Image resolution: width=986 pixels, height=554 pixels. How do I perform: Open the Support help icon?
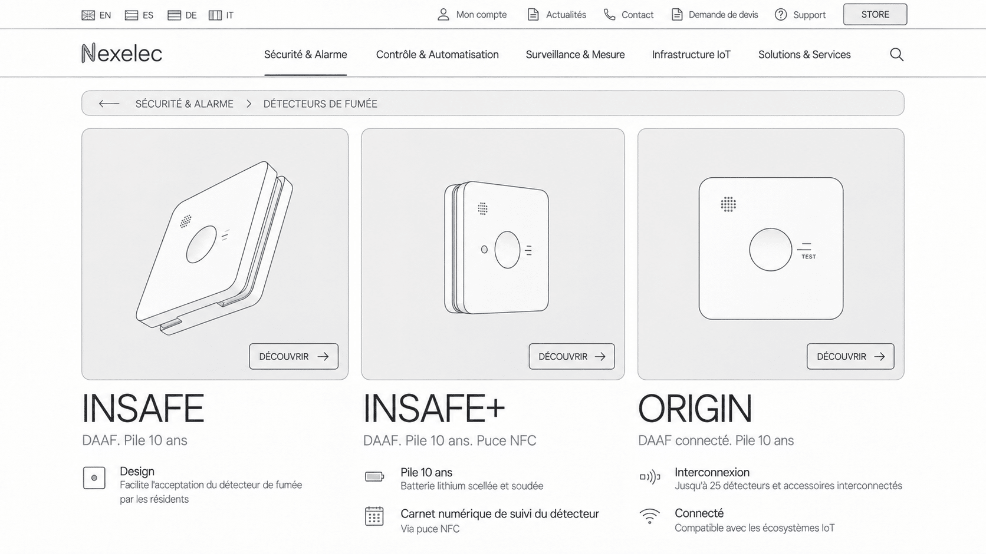pyautogui.click(x=781, y=15)
